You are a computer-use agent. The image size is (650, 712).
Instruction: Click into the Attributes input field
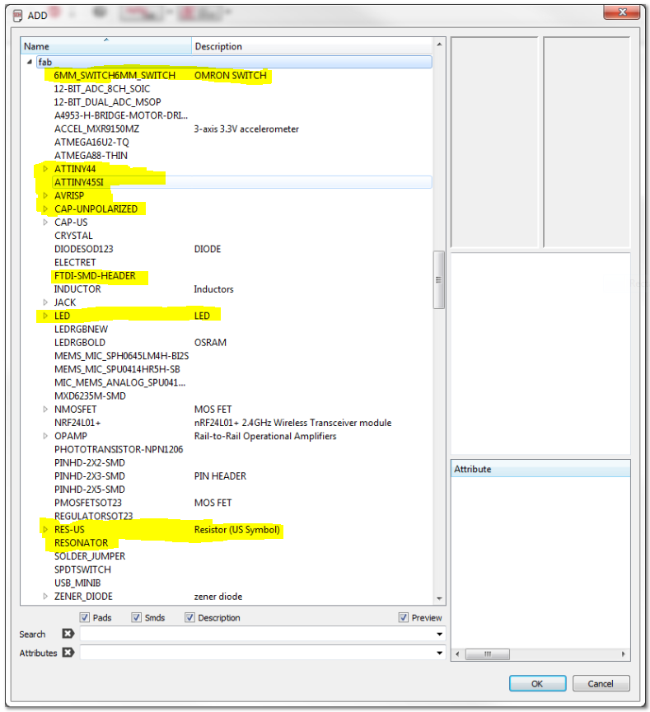coord(257,653)
